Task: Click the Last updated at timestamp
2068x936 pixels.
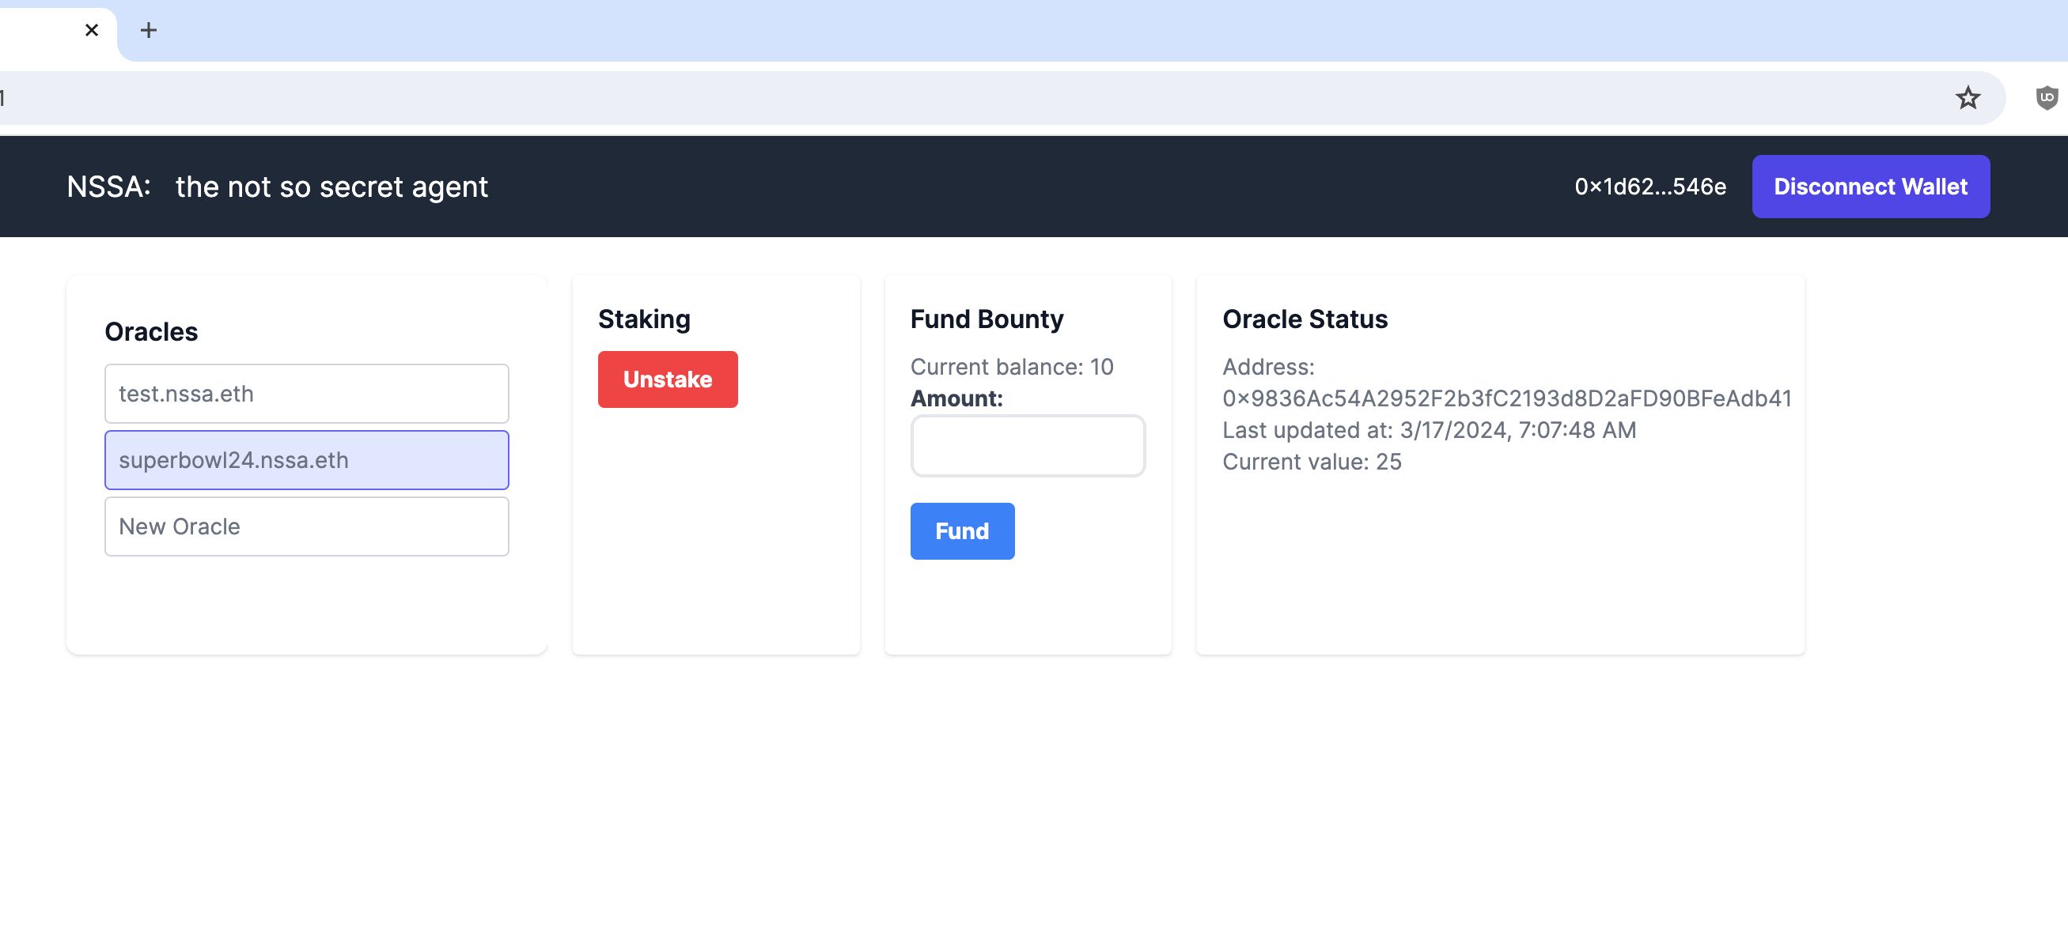Action: [x=1429, y=431]
